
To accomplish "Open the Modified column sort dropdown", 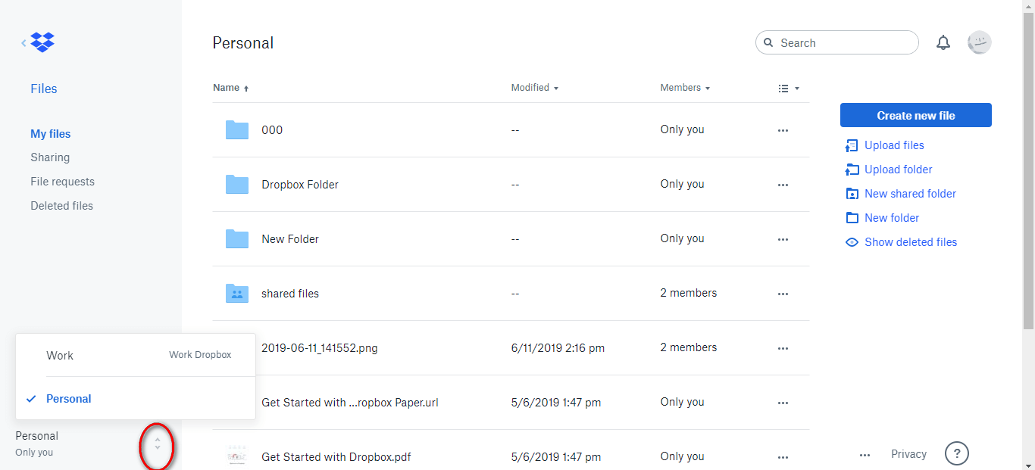I will point(534,88).
